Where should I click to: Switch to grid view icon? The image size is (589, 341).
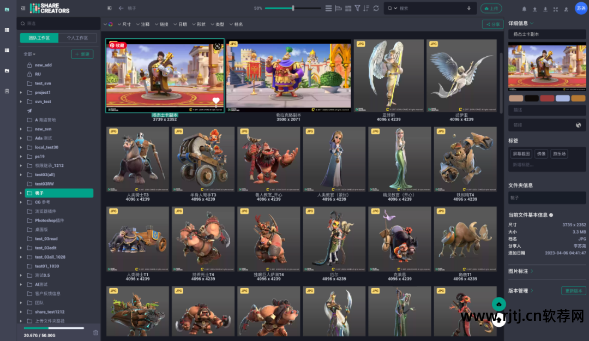[x=348, y=8]
